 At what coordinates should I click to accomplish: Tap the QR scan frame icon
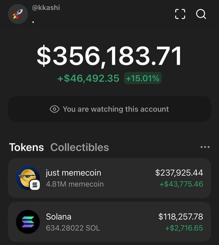tap(180, 14)
